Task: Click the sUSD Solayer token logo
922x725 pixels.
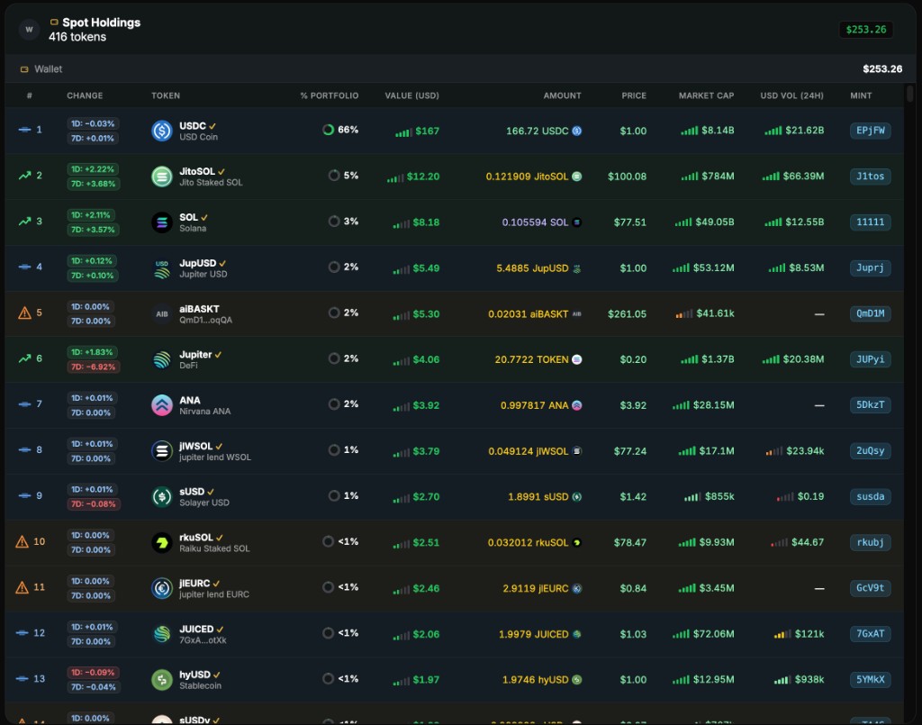Action: 162,497
